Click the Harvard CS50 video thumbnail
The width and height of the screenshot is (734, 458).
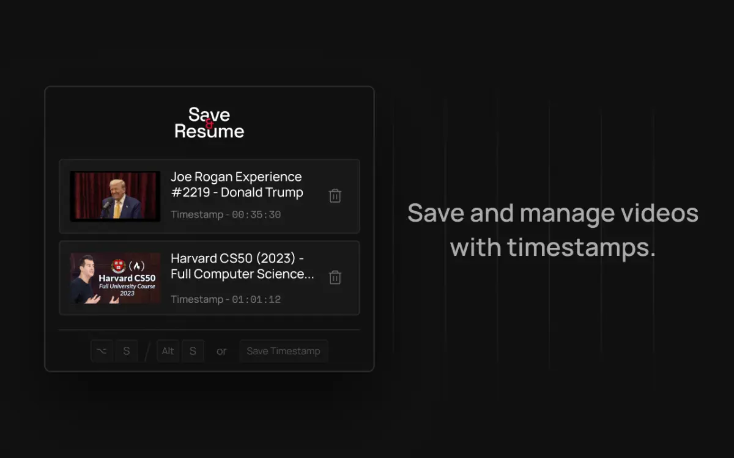click(x=115, y=278)
